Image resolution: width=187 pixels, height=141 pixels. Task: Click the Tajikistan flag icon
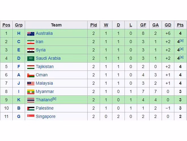[x=31, y=67]
